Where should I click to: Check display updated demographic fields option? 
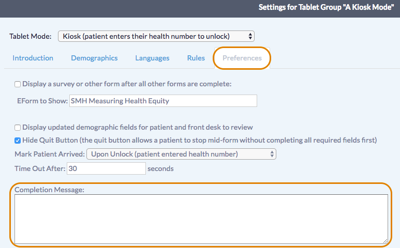(x=18, y=127)
